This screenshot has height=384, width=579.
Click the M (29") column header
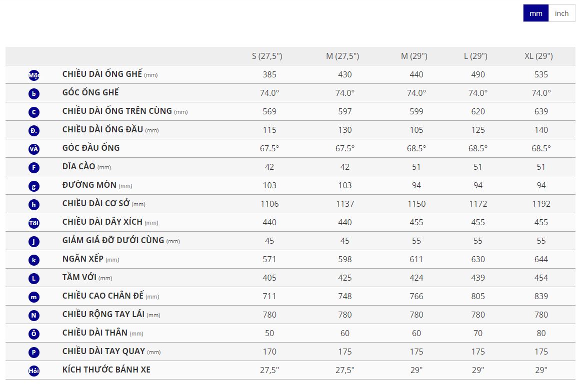click(414, 56)
